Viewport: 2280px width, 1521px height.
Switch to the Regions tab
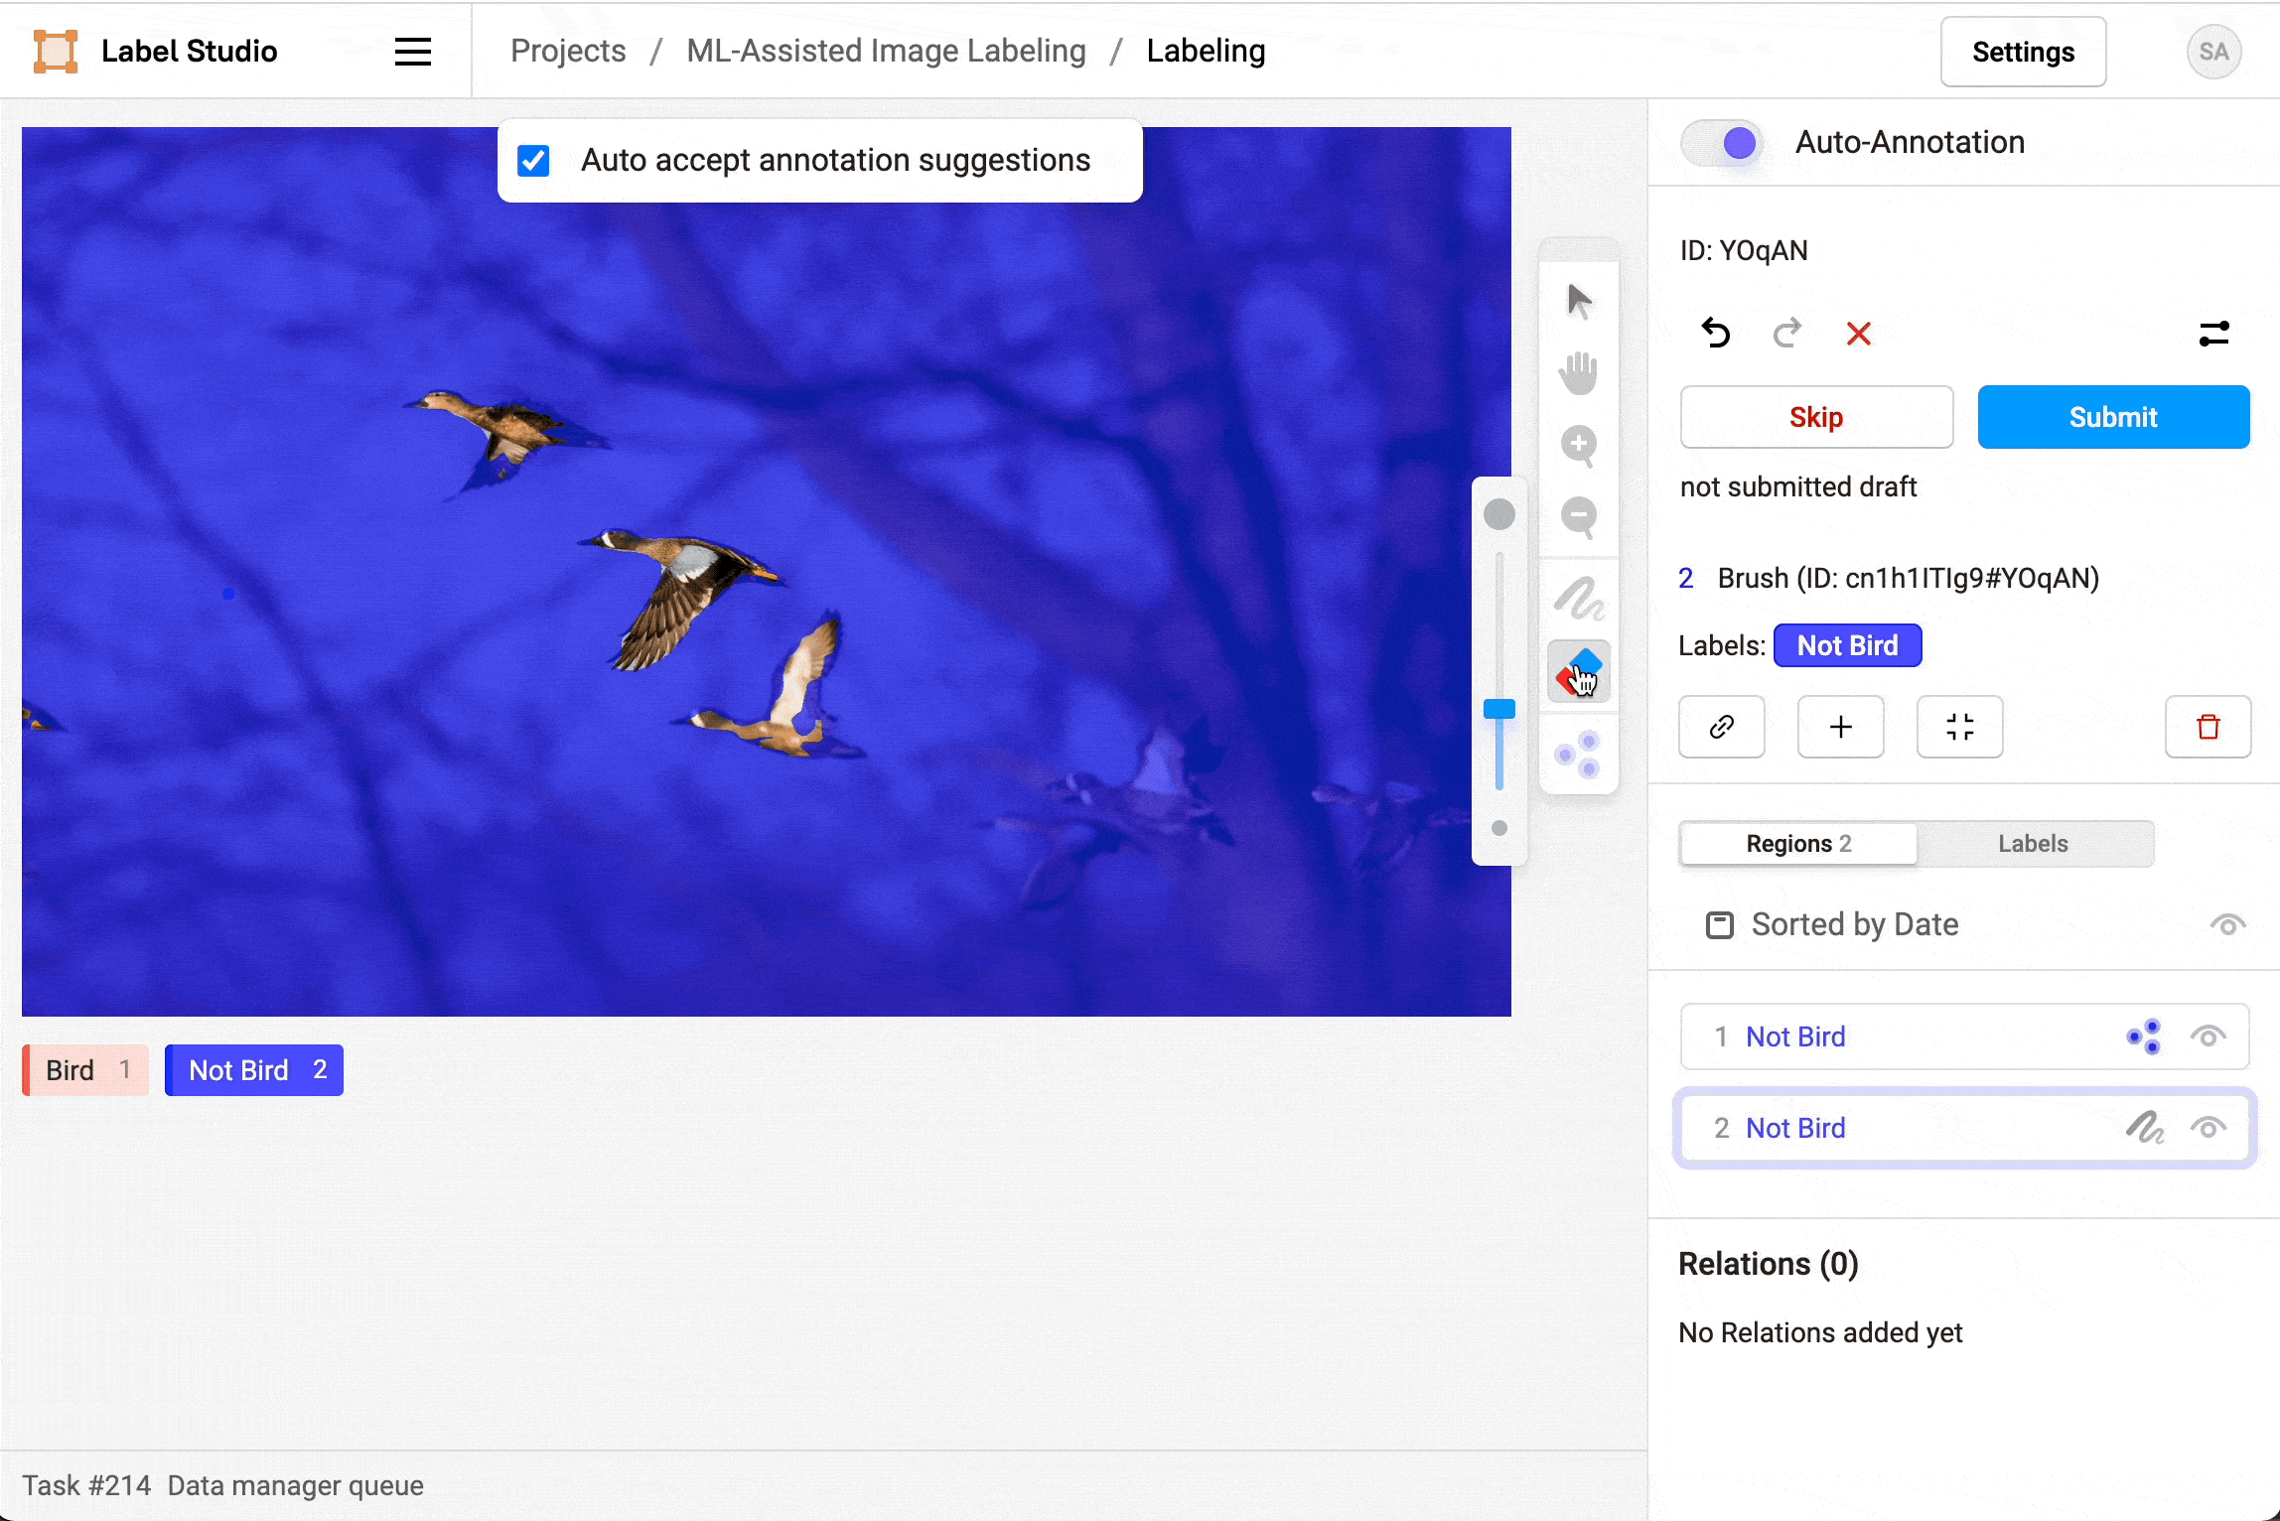point(1797,843)
